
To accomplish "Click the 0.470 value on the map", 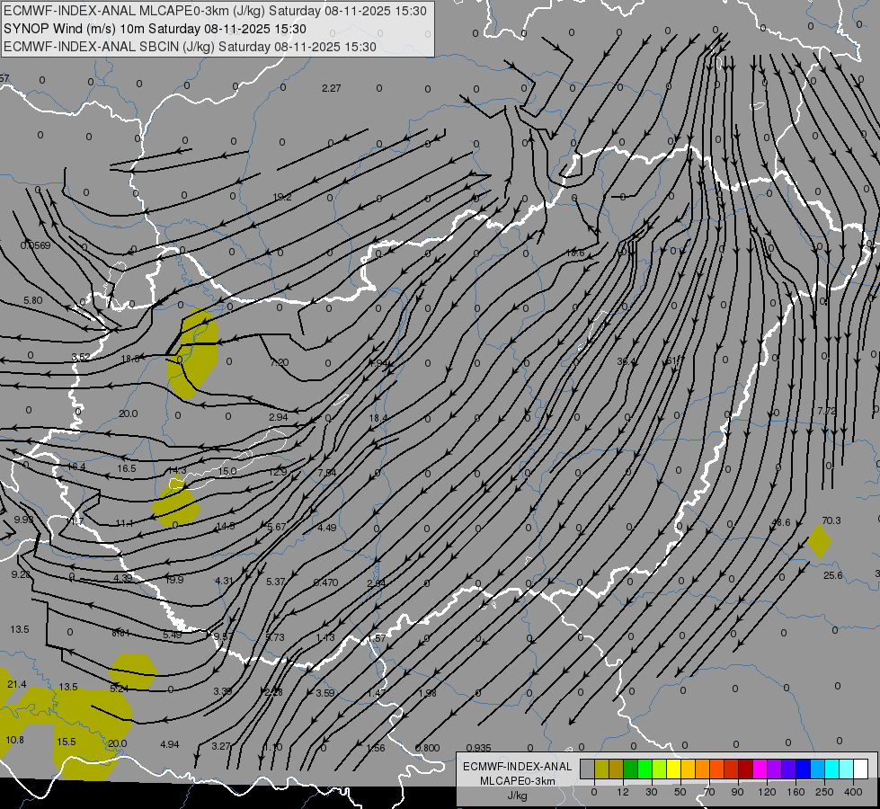I will click(325, 582).
